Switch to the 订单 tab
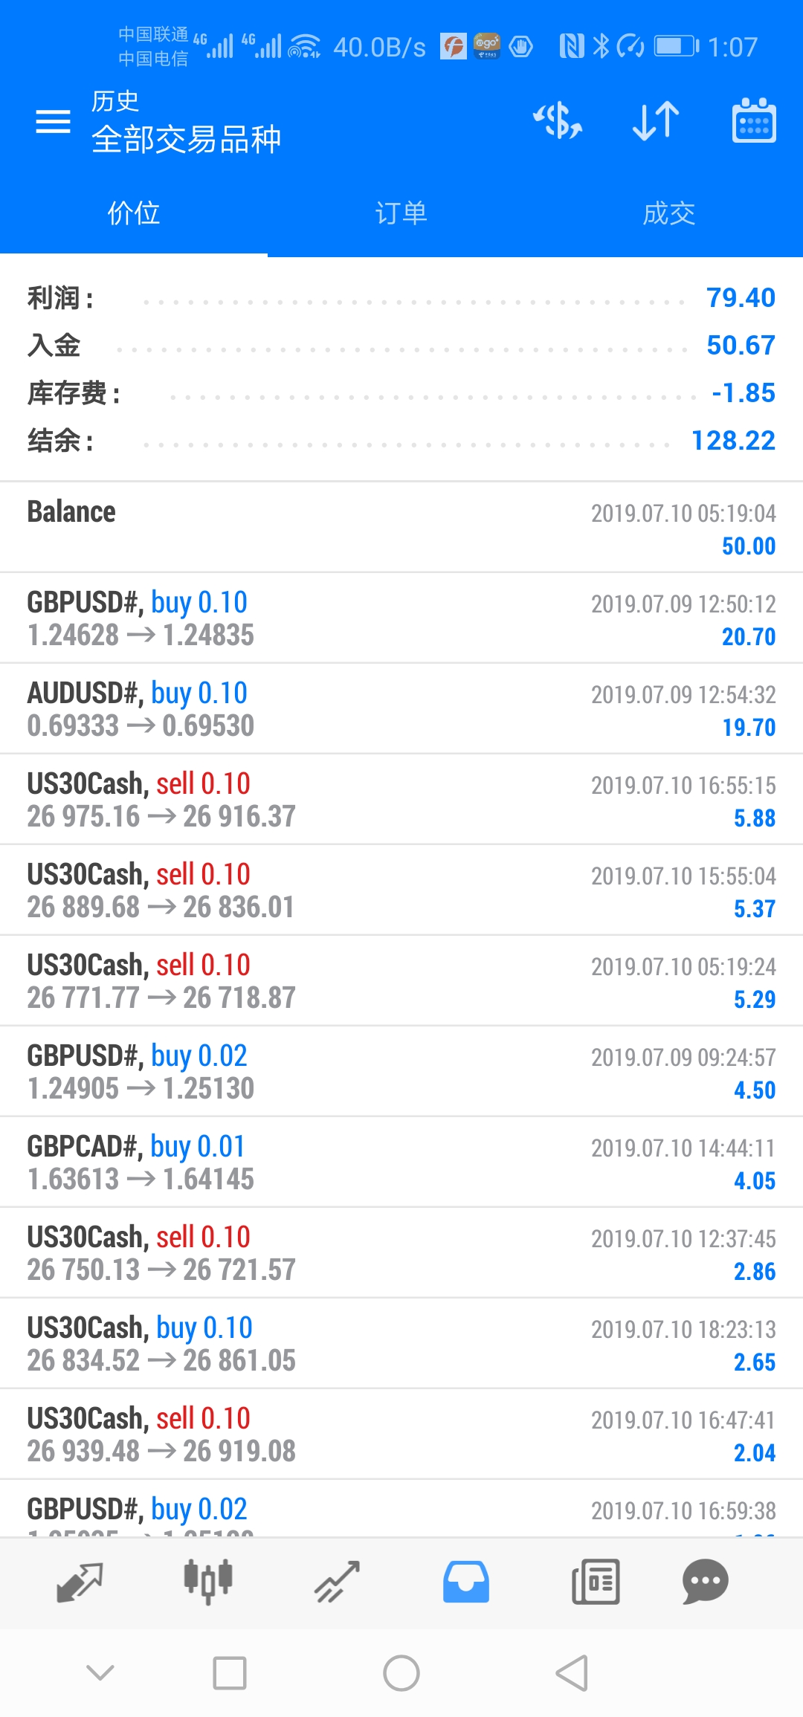The width and height of the screenshot is (803, 1717). [x=401, y=213]
